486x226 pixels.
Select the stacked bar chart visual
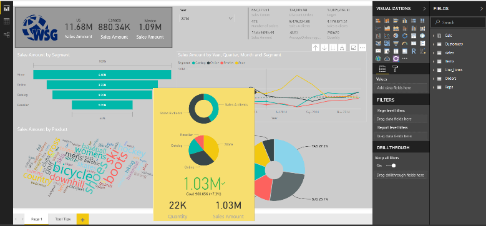tap(378, 21)
